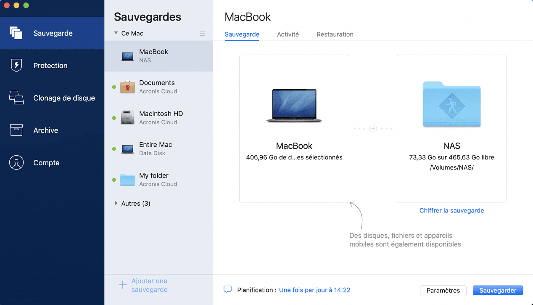Select the Macintosh HD backup entry
This screenshot has width=533, height=305.
158,118
